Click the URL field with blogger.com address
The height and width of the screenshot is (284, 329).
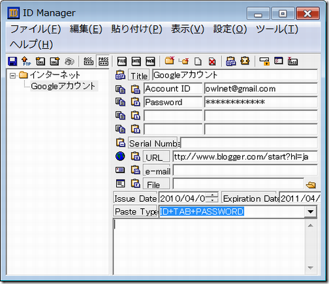[x=245, y=156]
